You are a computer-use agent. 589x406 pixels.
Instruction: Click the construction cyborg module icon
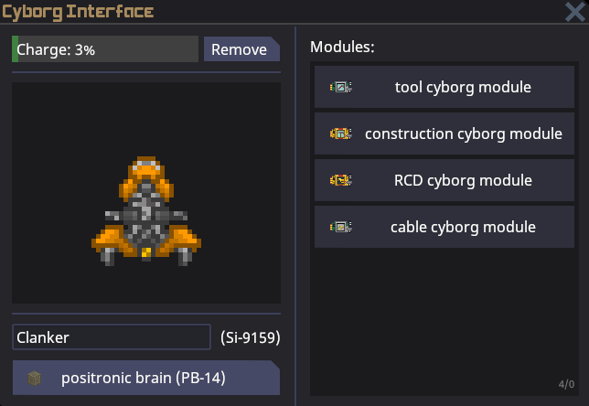pos(340,134)
